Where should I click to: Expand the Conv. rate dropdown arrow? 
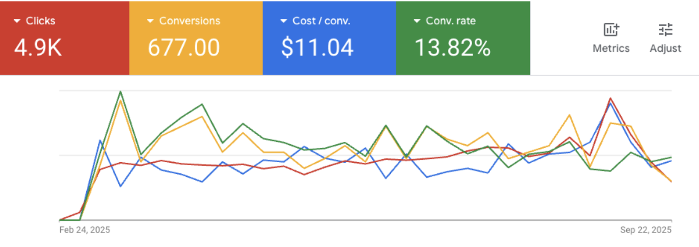[x=417, y=21]
